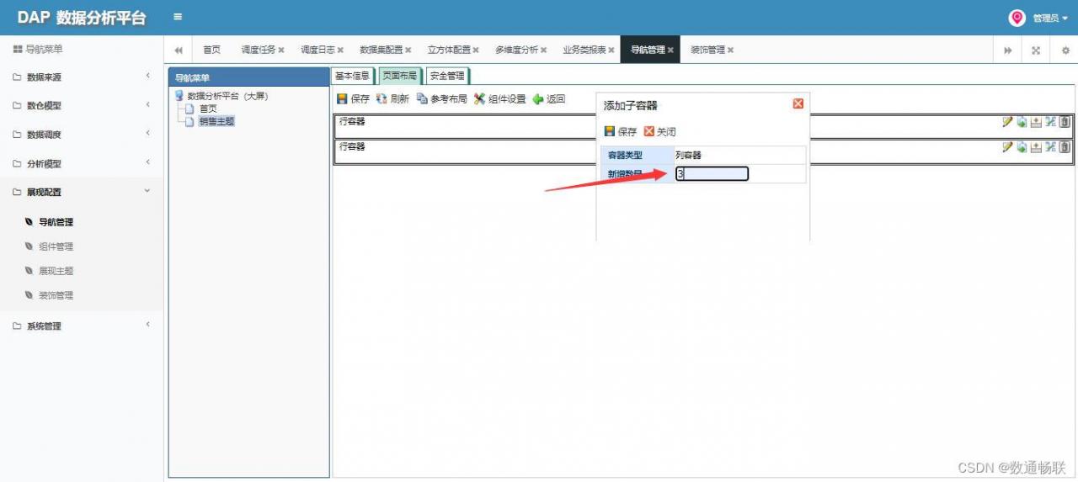Select the 数据分析平台 (大屏) tree root
Screen dimensions: 1078x482
tap(227, 96)
